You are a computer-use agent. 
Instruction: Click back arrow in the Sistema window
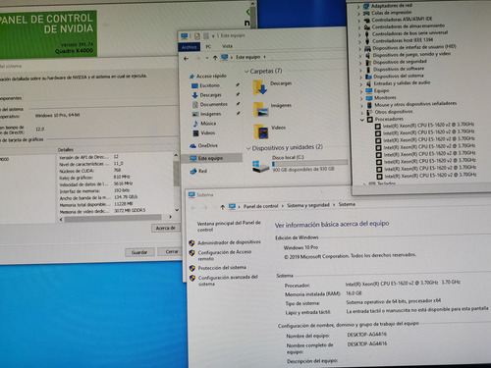pos(193,208)
